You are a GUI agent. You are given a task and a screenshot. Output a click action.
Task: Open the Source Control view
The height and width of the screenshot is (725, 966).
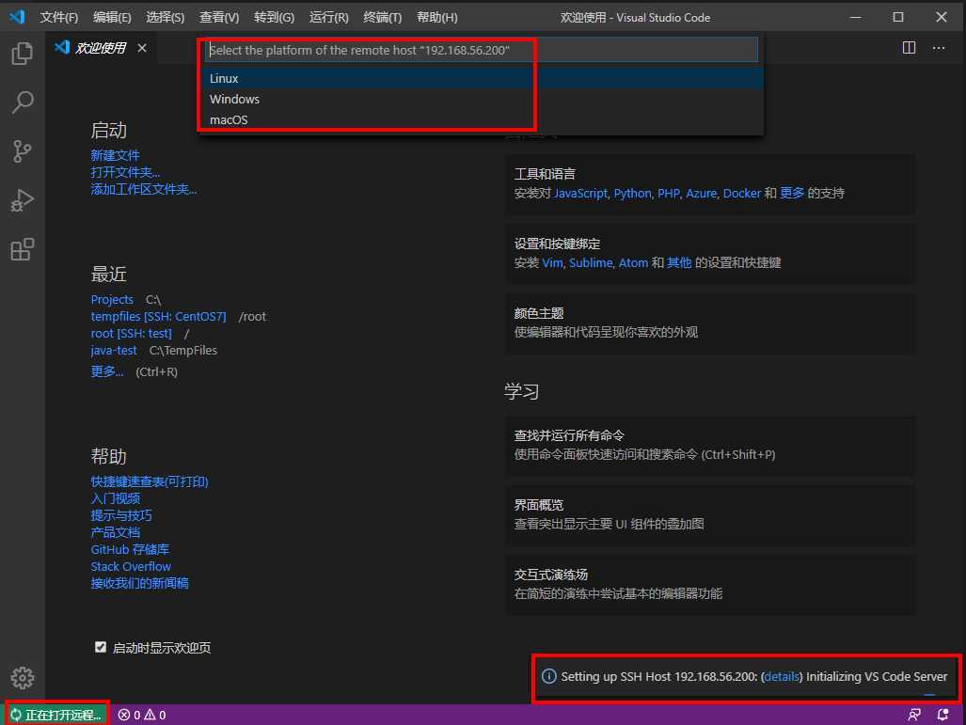23,150
